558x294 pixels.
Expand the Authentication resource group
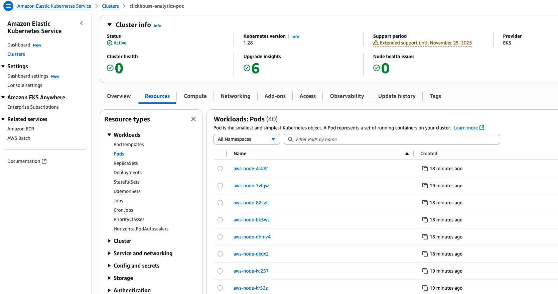pyautogui.click(x=109, y=290)
